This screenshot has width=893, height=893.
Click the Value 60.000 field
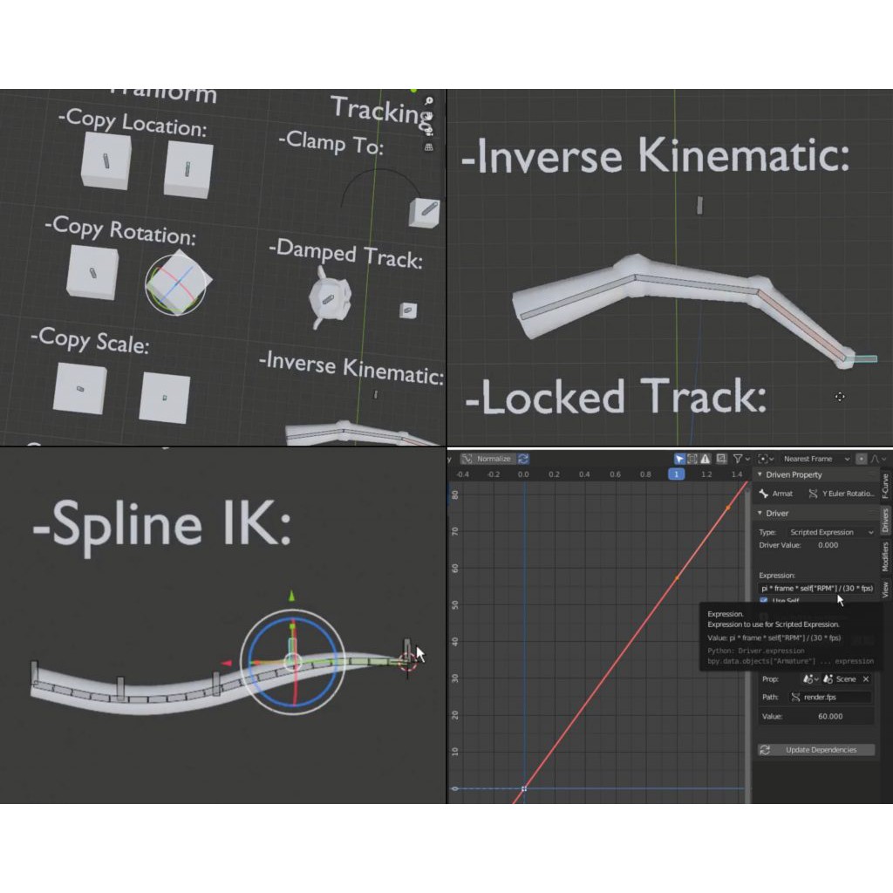pyautogui.click(x=816, y=717)
